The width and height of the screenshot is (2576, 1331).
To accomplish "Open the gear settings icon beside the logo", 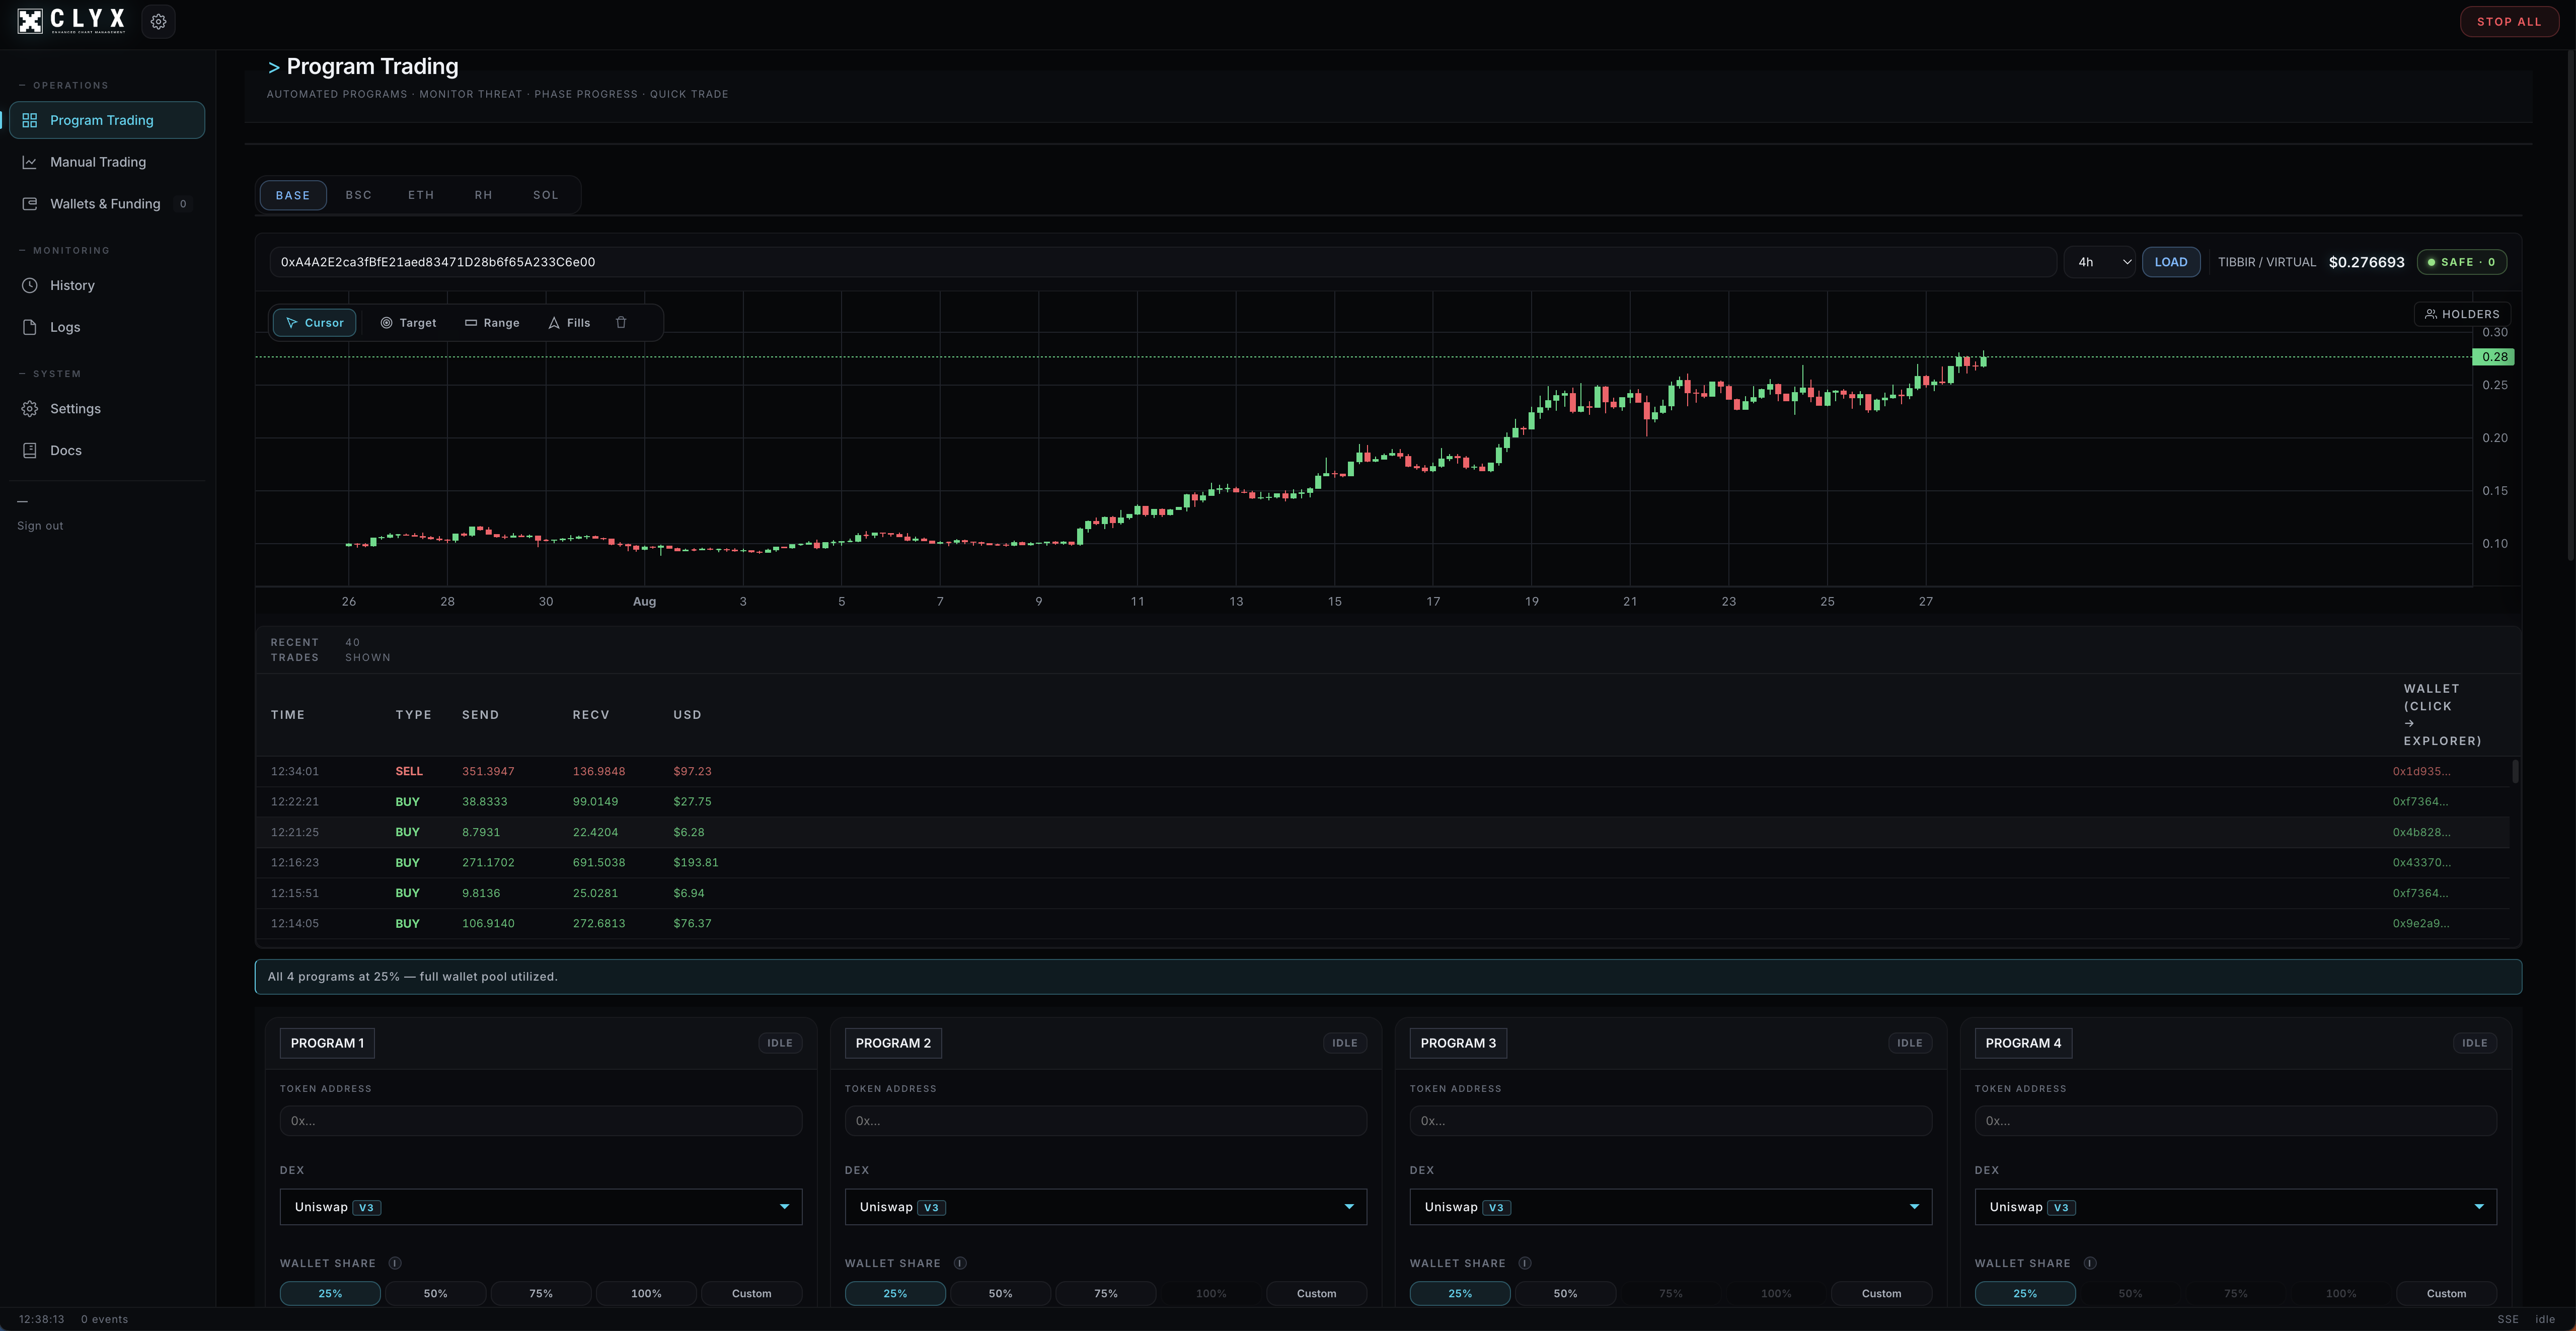I will click(x=158, y=21).
